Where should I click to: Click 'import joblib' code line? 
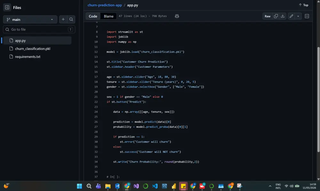pos(117,37)
